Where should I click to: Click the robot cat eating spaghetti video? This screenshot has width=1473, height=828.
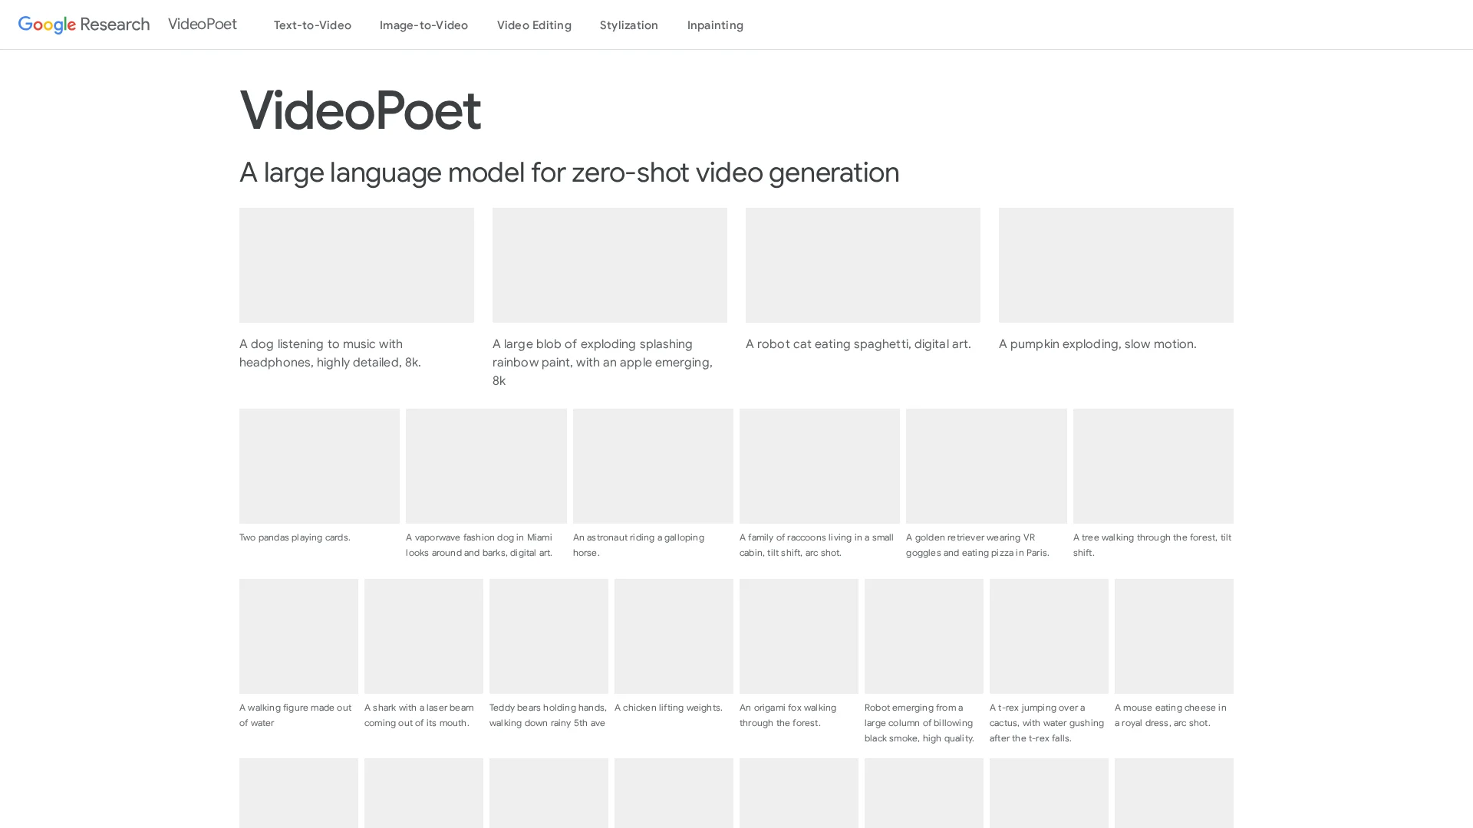coord(863,265)
